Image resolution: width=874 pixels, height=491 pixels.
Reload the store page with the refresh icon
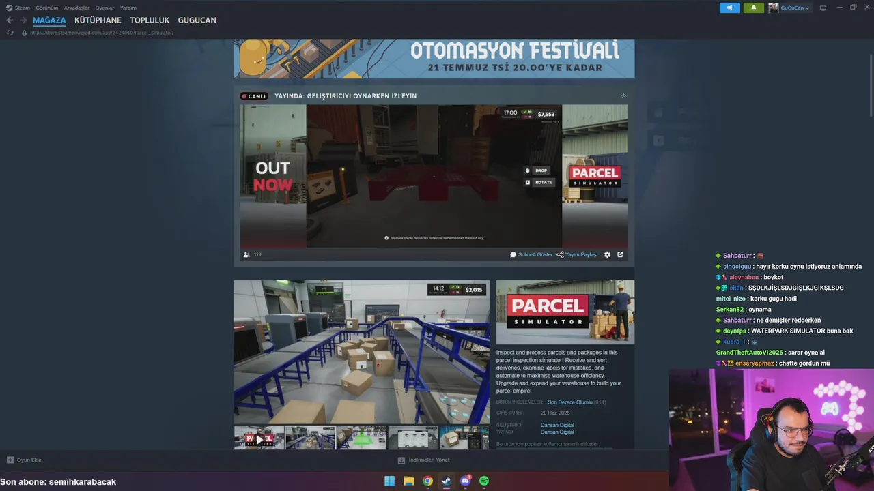(x=10, y=33)
